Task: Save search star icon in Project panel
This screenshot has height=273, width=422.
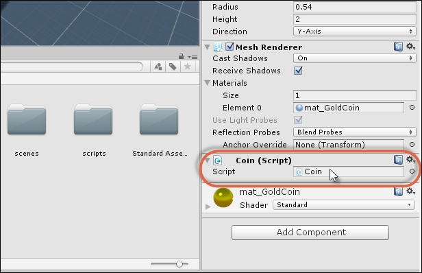Action: pyautogui.click(x=187, y=67)
